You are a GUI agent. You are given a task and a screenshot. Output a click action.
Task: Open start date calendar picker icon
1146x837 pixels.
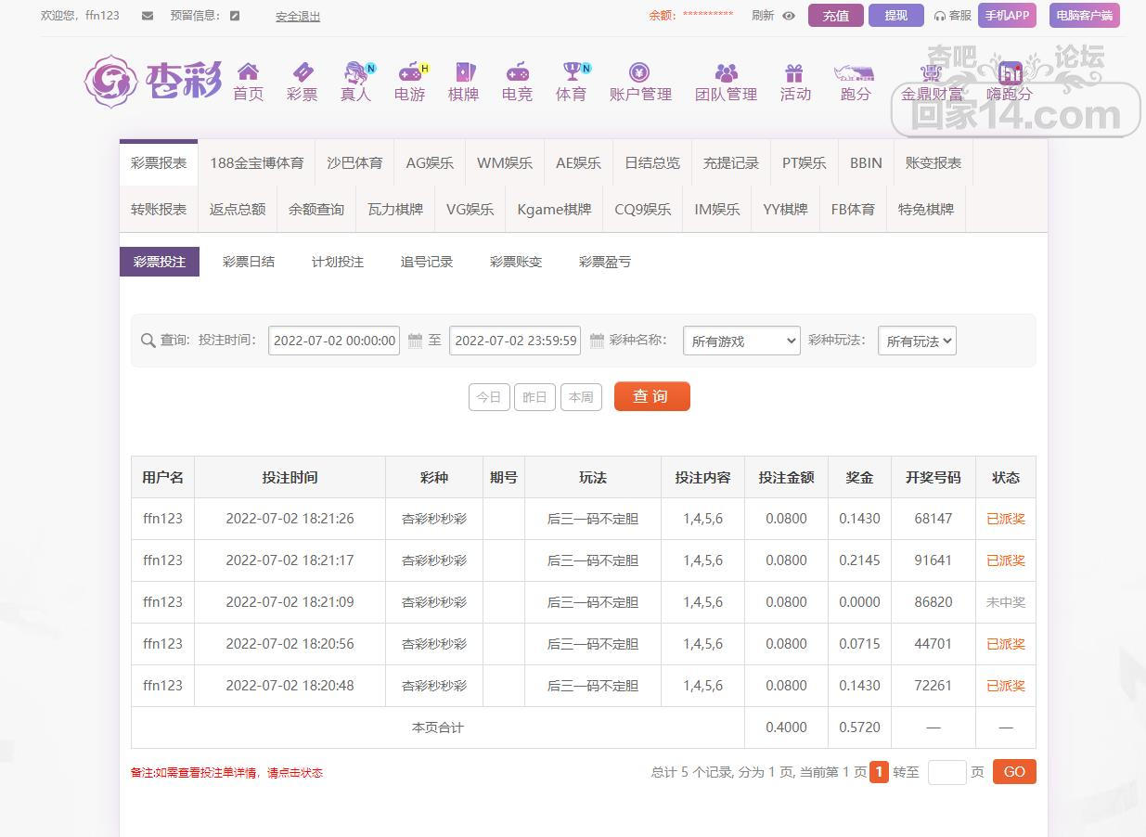pos(415,341)
